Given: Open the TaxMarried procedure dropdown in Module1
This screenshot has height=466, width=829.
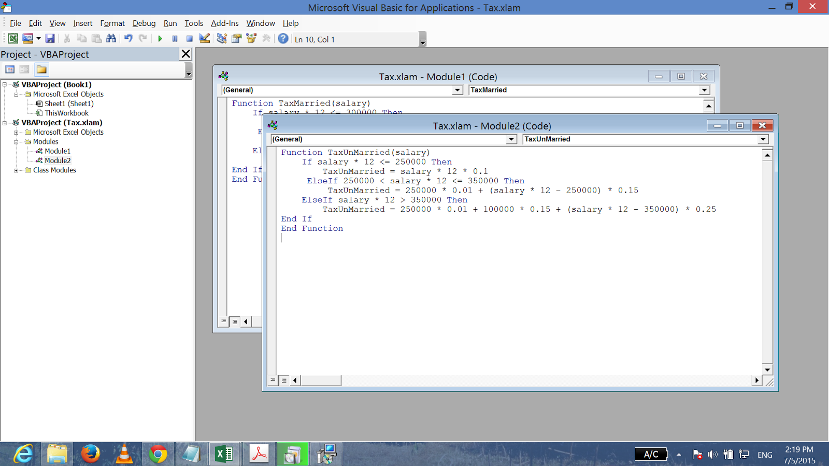Looking at the screenshot, I should [704, 90].
